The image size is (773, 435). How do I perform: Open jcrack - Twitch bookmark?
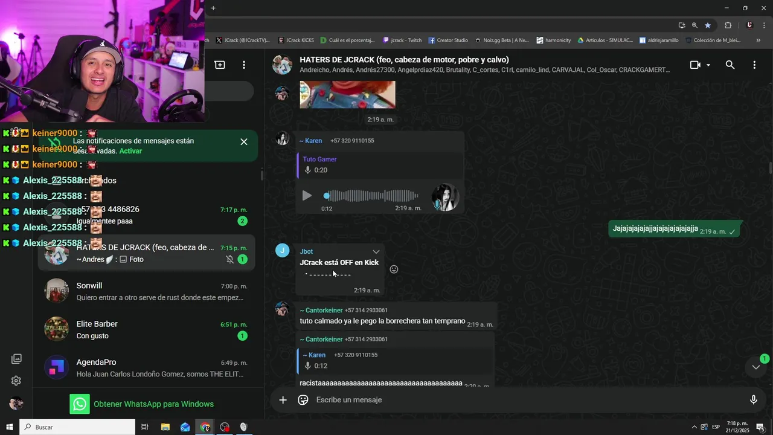pos(402,40)
